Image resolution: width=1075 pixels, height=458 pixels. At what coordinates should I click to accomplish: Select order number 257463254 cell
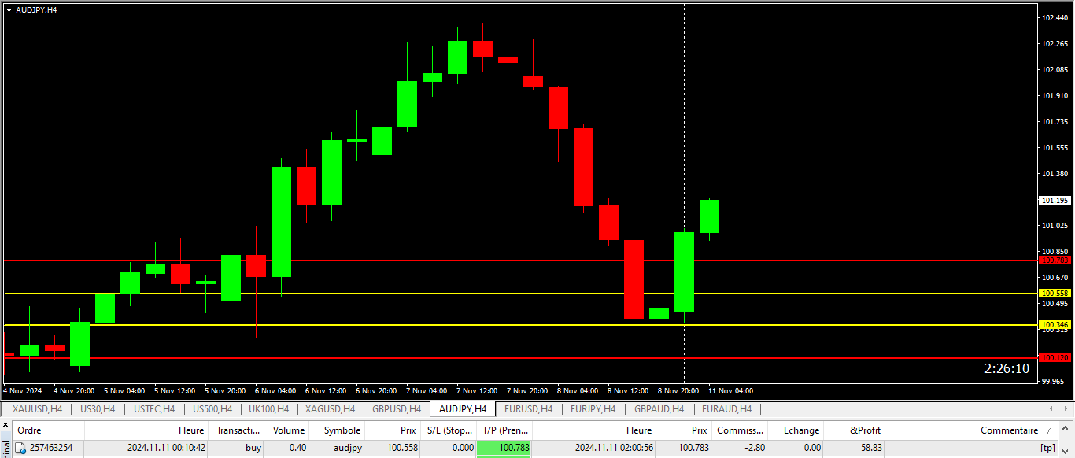pyautogui.click(x=51, y=448)
